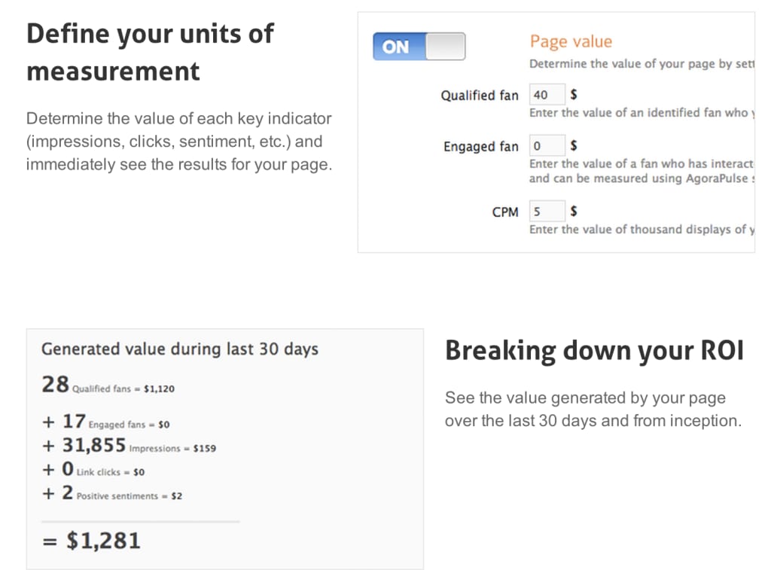Click the 2 Positive sentiments line
The image size is (771, 570).
click(112, 492)
